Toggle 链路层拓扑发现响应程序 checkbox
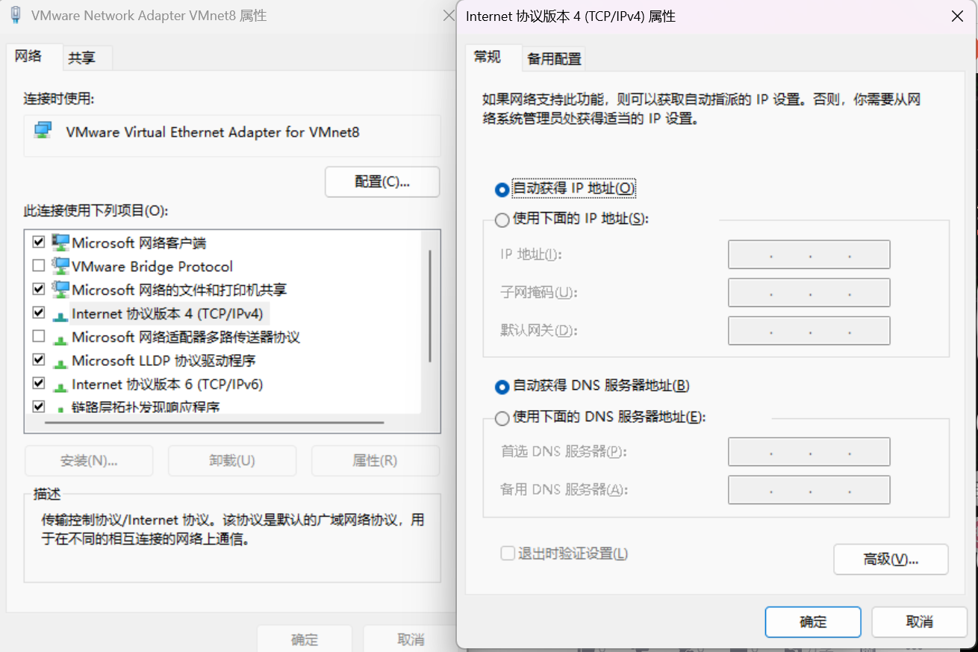The image size is (978, 652). [39, 407]
